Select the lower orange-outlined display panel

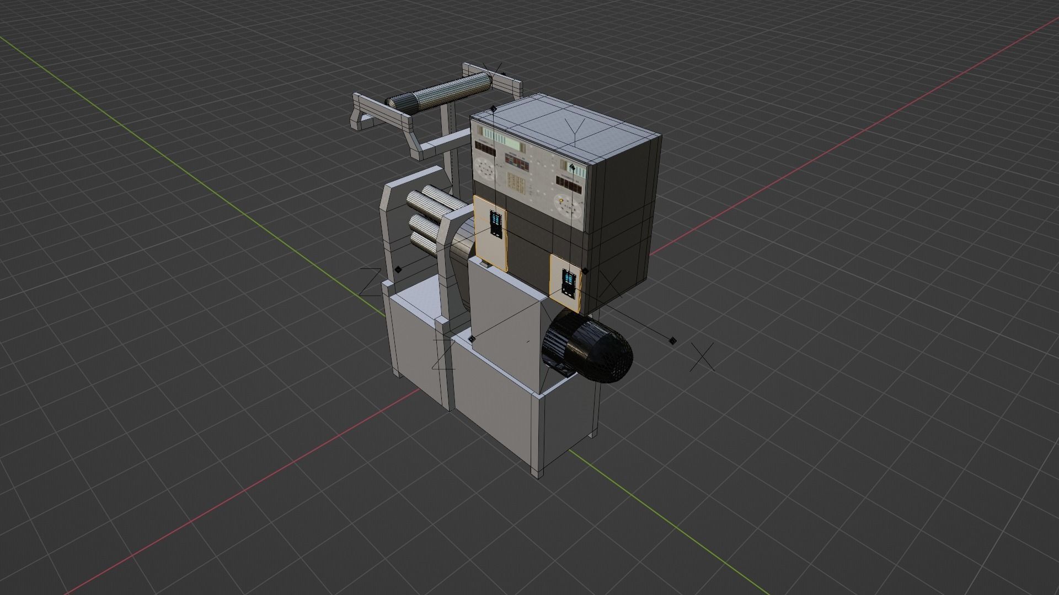(566, 283)
